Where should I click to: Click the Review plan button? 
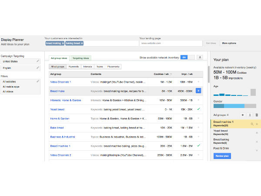222,156
